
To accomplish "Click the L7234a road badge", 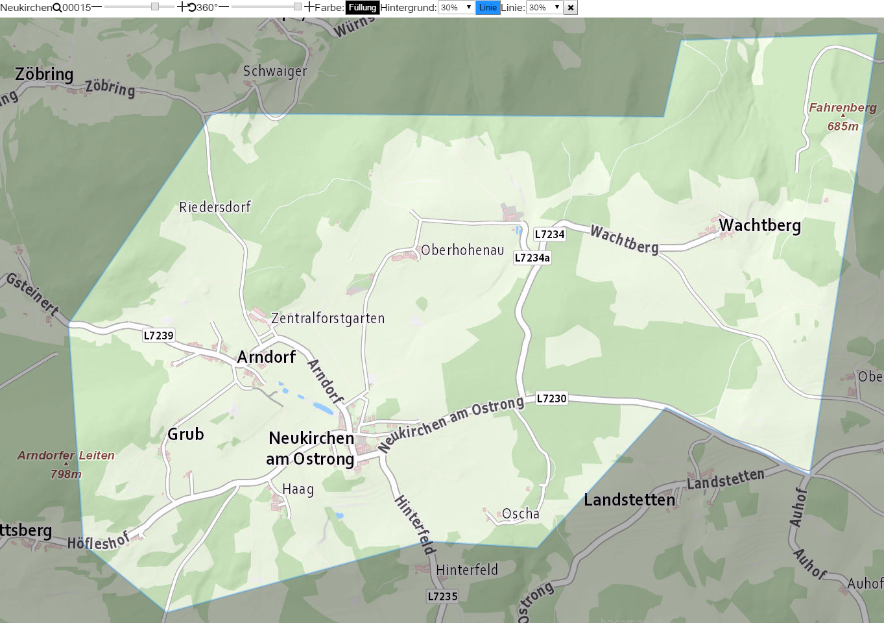I will coord(532,258).
